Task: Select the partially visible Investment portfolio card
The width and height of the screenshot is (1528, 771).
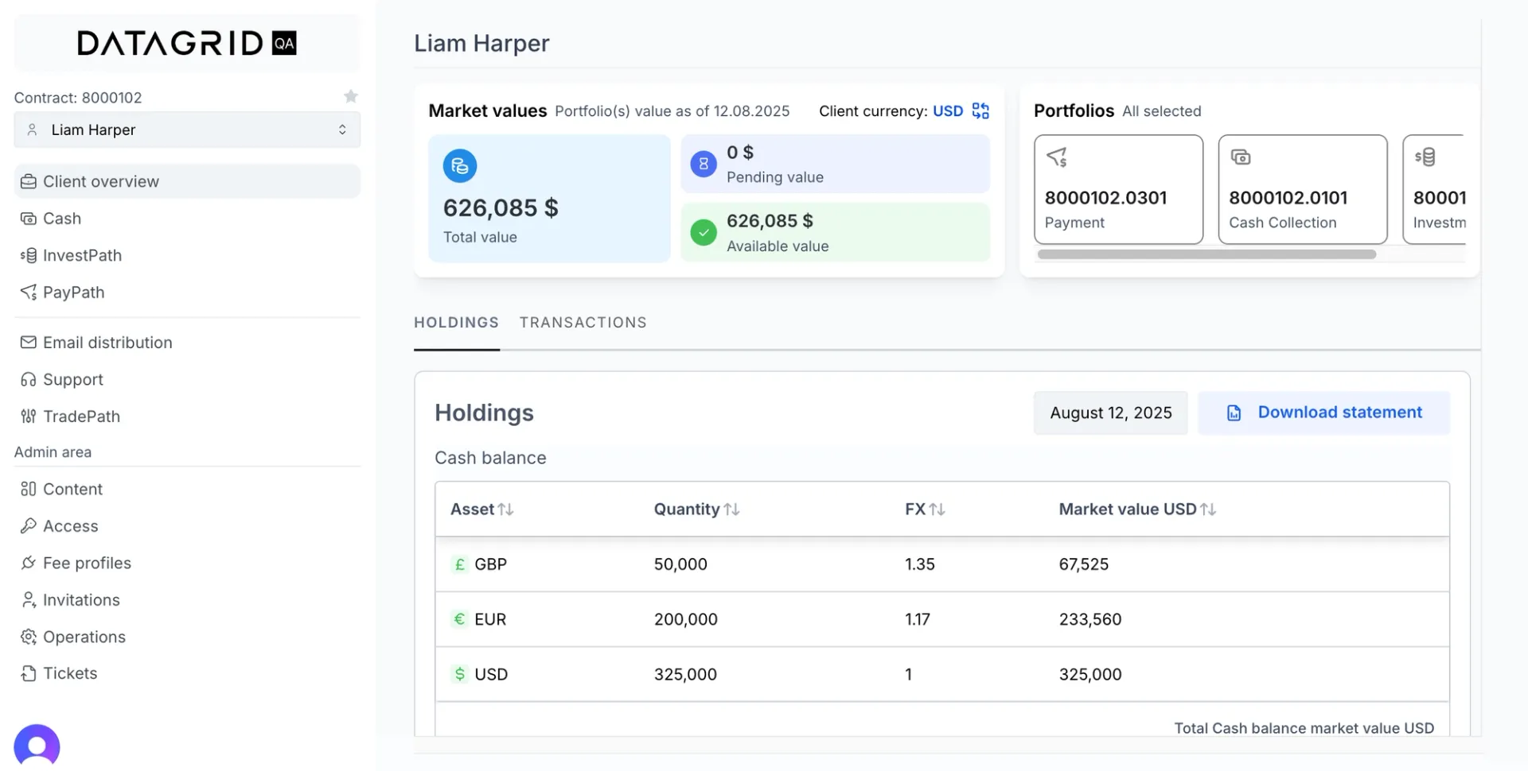Action: [1433, 189]
